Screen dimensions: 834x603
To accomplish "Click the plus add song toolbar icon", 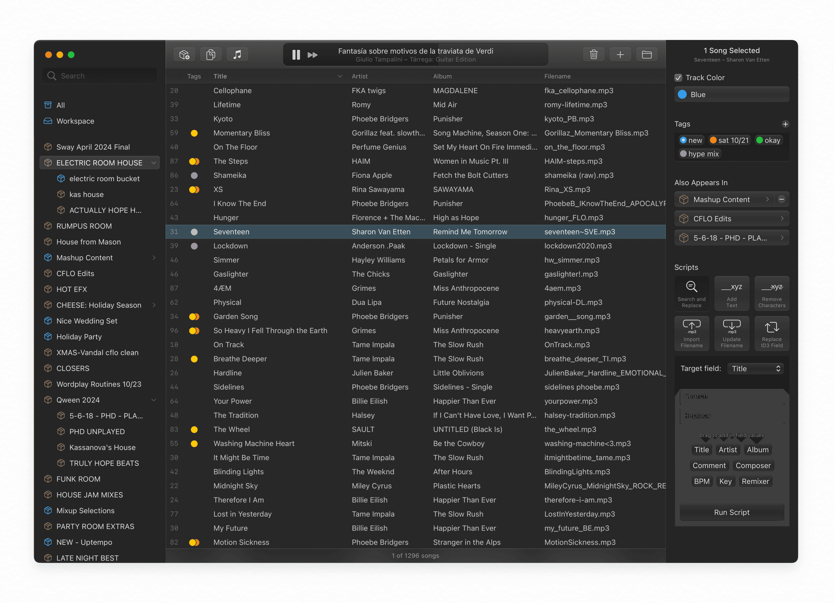I will (x=620, y=55).
